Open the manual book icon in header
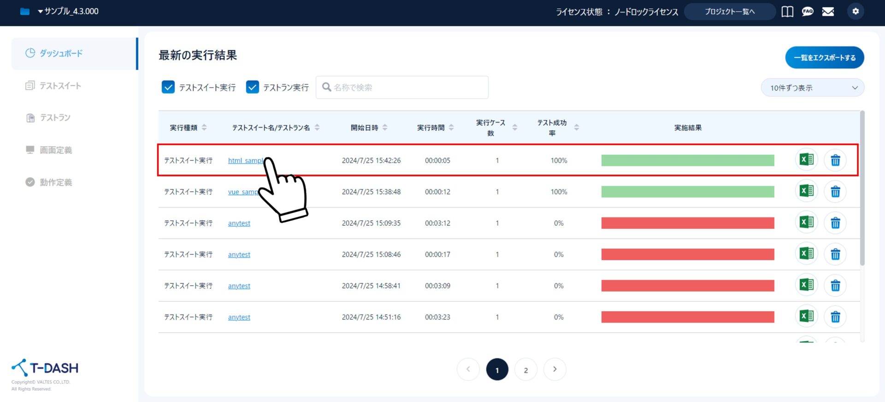This screenshot has height=402, width=885. (x=787, y=12)
